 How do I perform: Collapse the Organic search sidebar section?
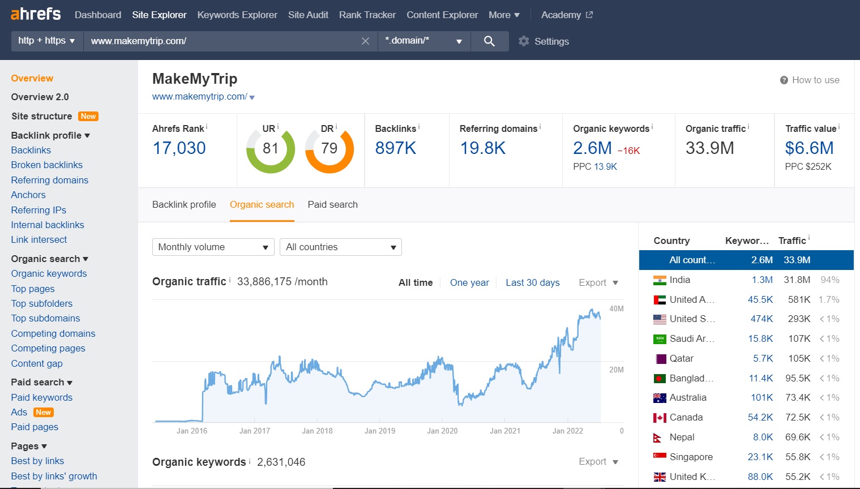[x=50, y=259]
